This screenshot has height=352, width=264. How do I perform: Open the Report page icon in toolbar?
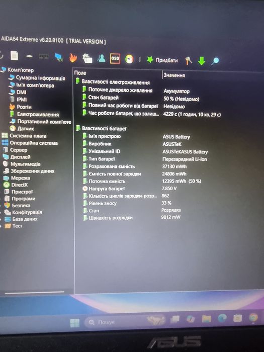15,55
